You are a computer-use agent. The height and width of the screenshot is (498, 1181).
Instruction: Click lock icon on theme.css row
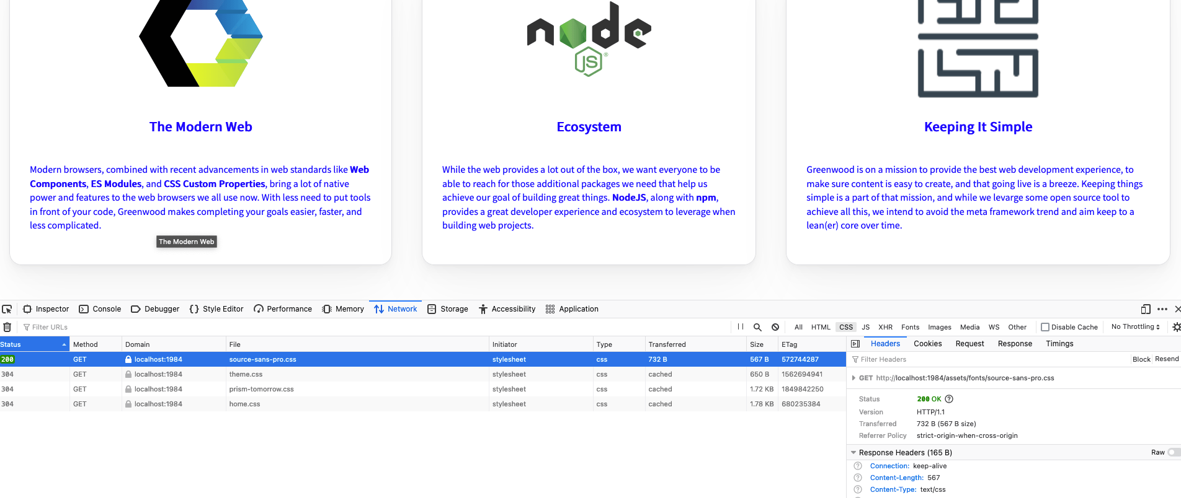(128, 374)
